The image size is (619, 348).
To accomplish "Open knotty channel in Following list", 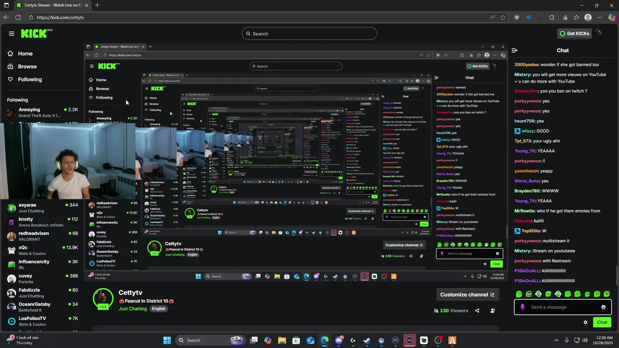I will 43,222.
